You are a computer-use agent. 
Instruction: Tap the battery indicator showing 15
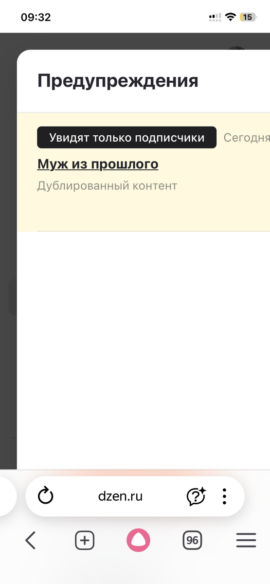point(248,17)
